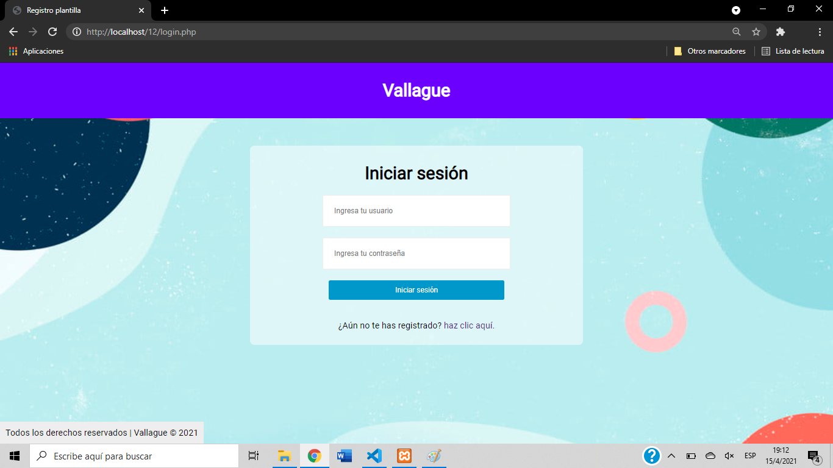Open the OneDrive cloud tray icon
Screen dimensions: 833x468
710,456
